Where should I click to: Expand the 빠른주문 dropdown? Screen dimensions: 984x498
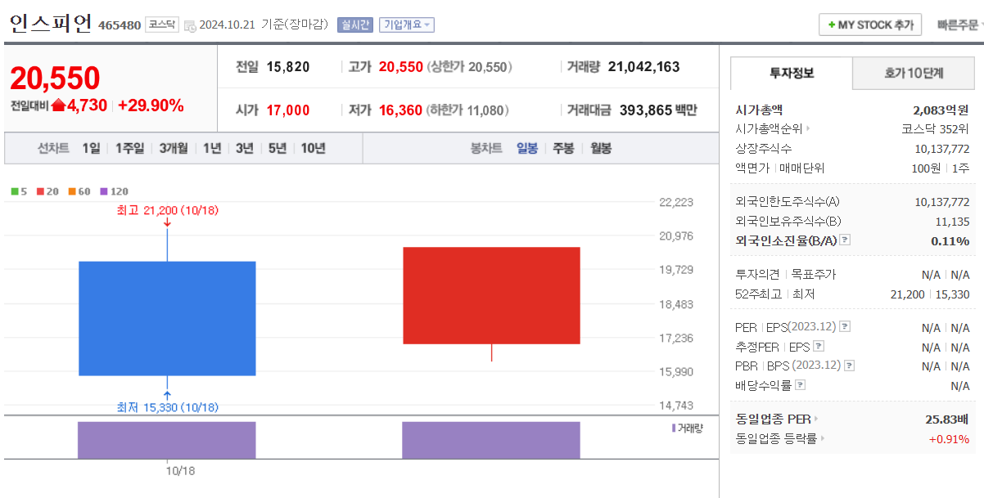(960, 25)
